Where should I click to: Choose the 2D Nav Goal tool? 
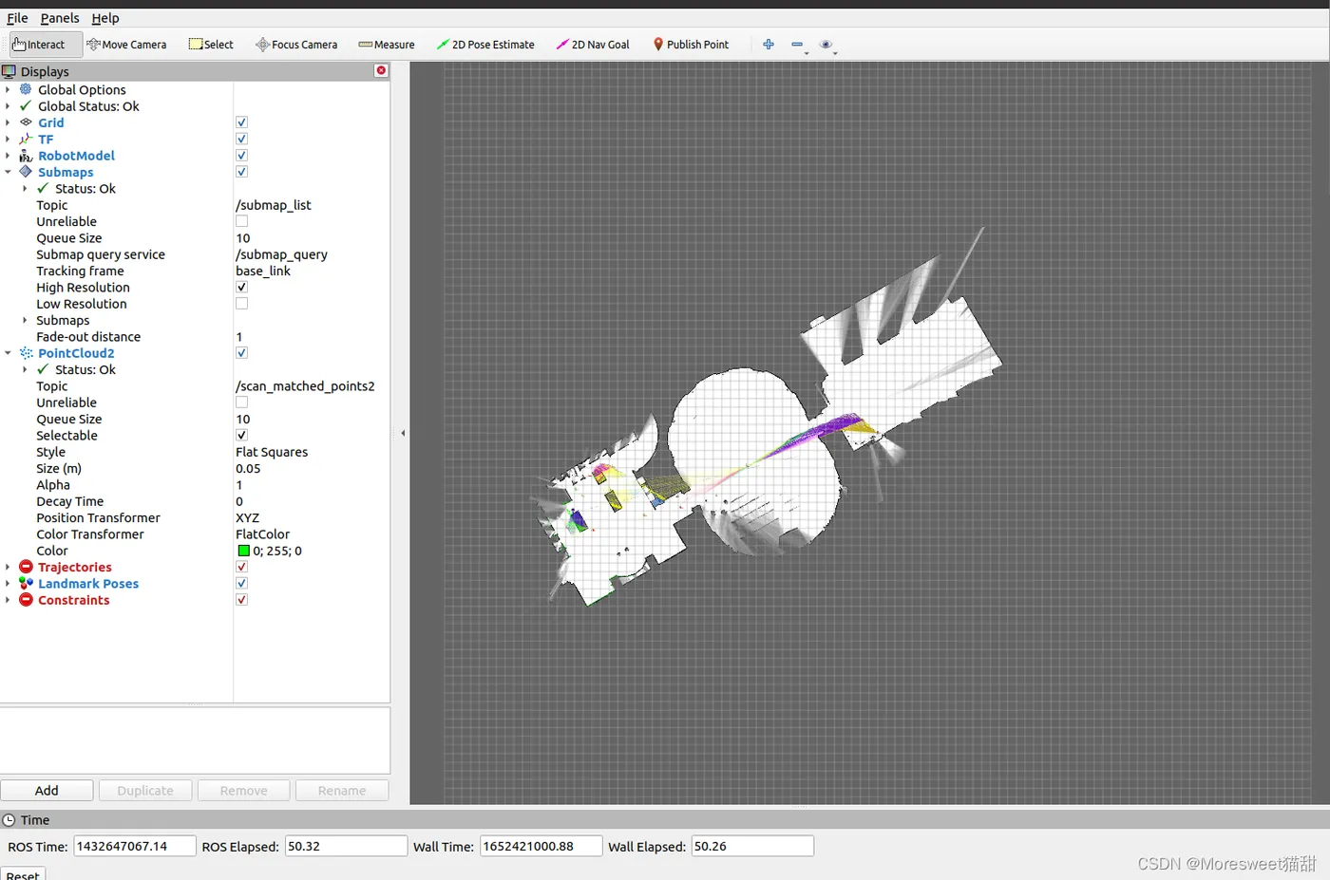click(x=593, y=45)
